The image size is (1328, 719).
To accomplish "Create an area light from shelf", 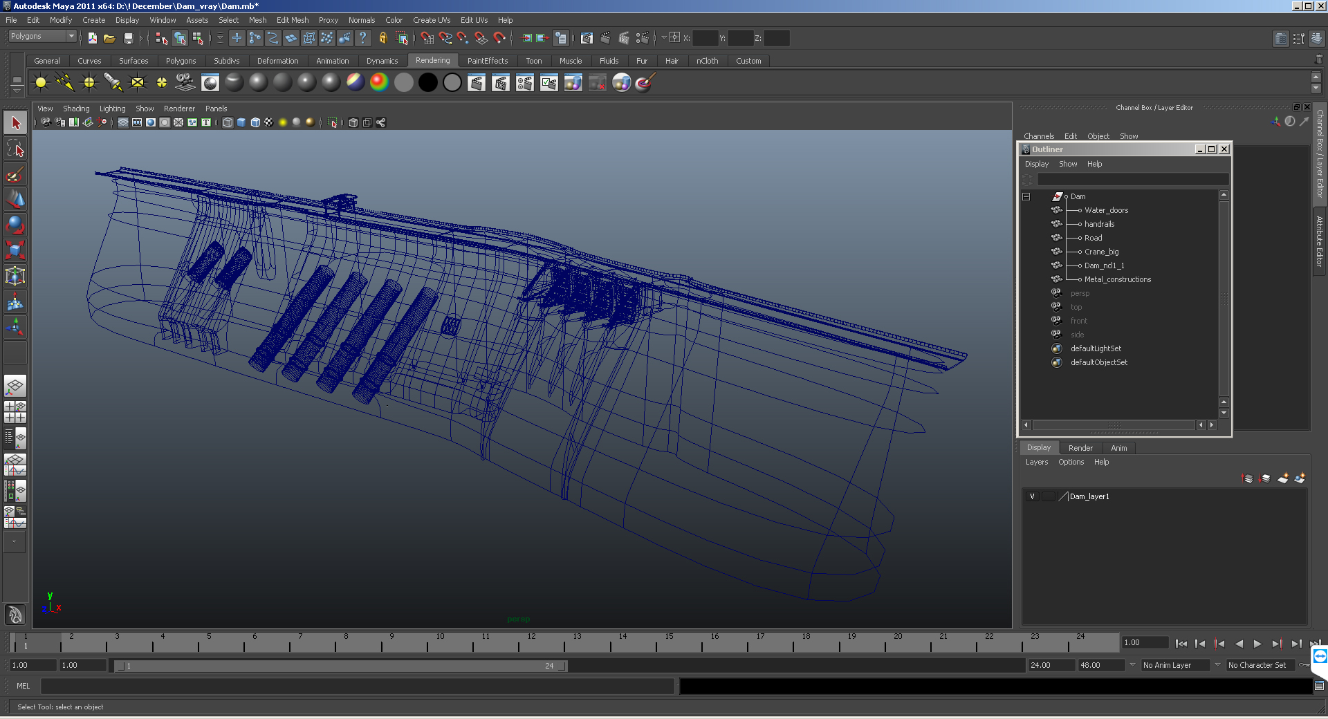I will pyautogui.click(x=138, y=83).
